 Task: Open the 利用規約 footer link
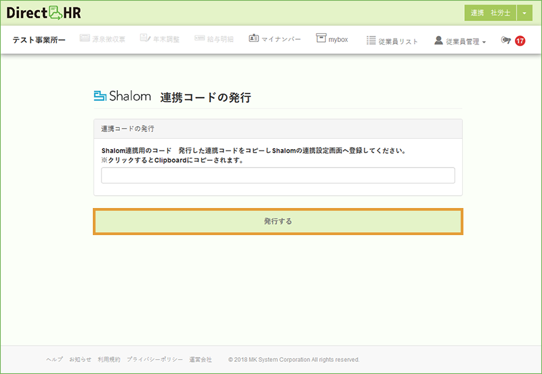click(x=109, y=360)
